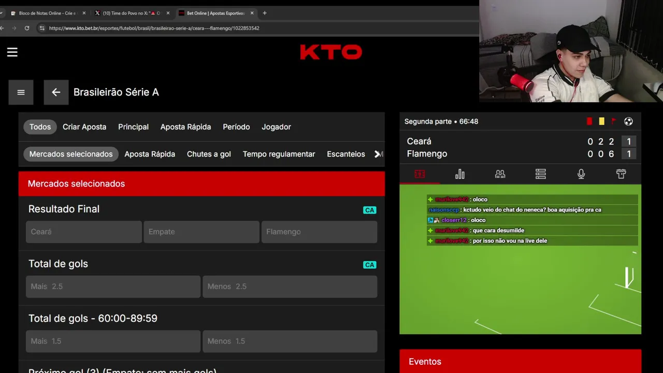The height and width of the screenshot is (373, 663).
Task: Select the Tempo regulamentar category
Action: (x=279, y=154)
